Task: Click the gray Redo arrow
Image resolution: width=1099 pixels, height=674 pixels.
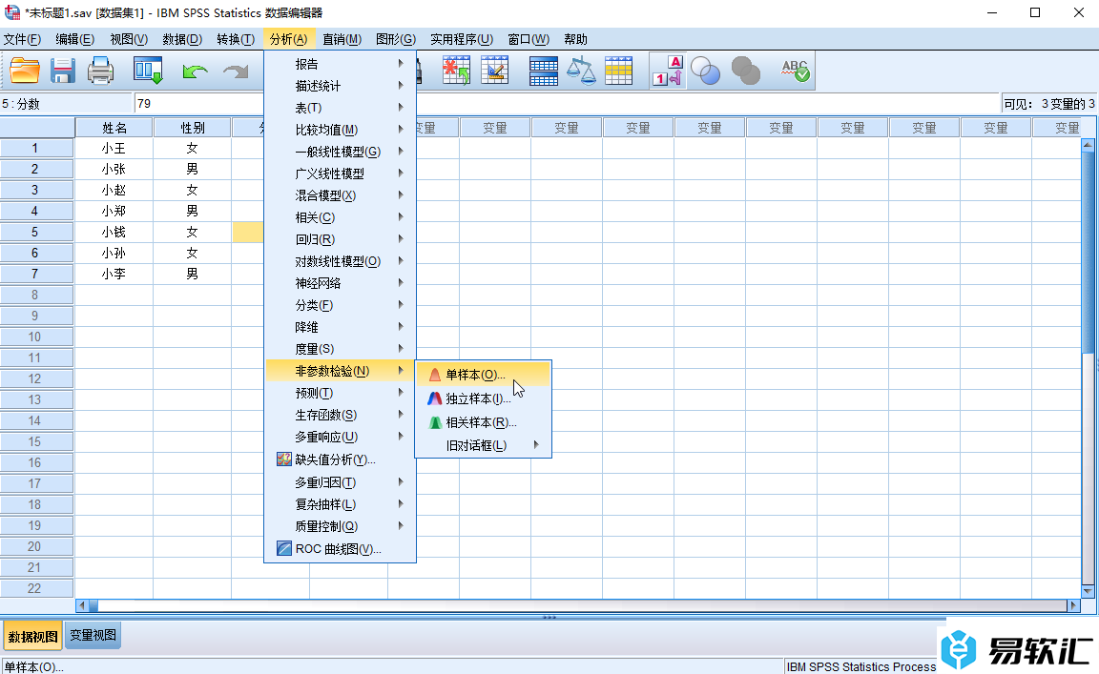Action: click(x=236, y=71)
